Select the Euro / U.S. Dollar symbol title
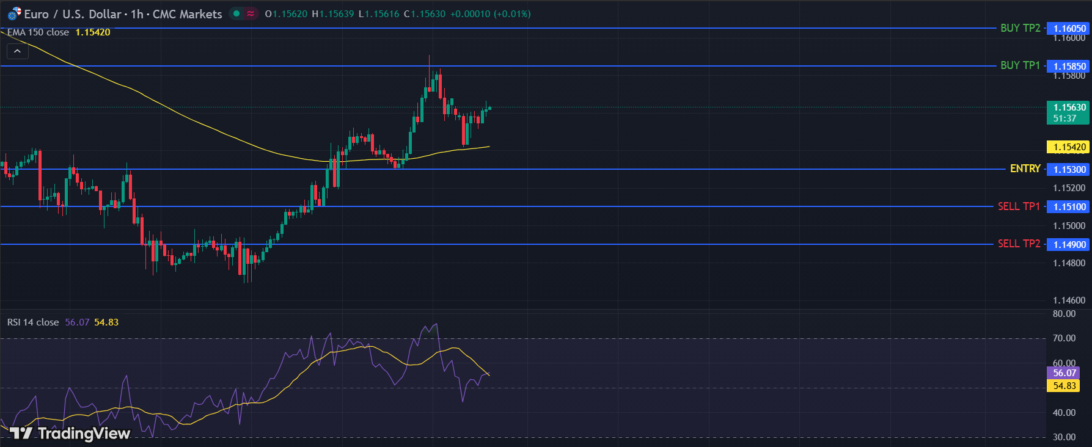Image resolution: width=1092 pixels, height=447 pixels. coord(73,14)
